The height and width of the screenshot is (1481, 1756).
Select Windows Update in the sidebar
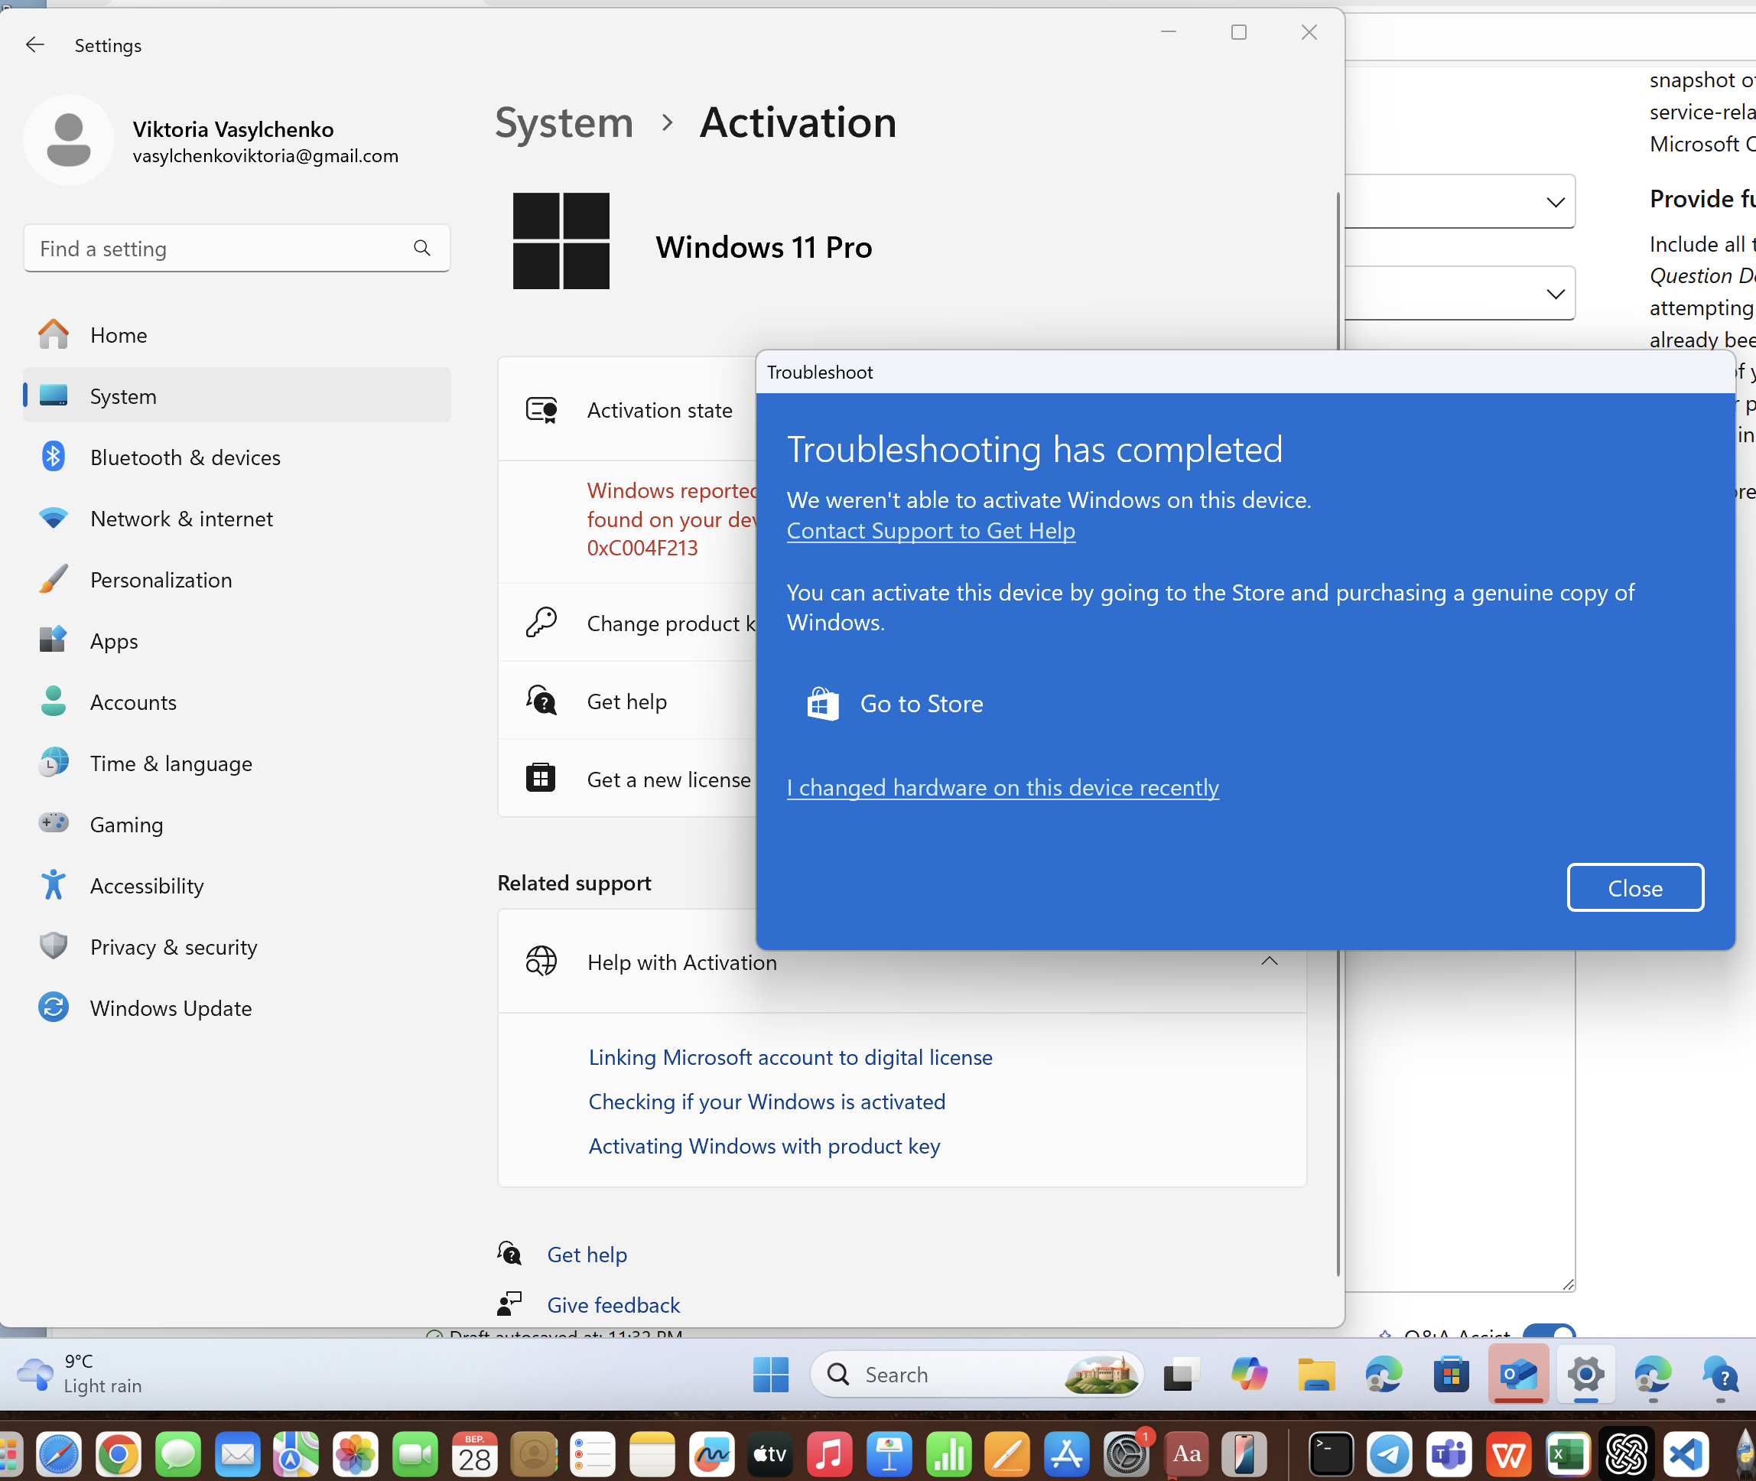point(171,1007)
